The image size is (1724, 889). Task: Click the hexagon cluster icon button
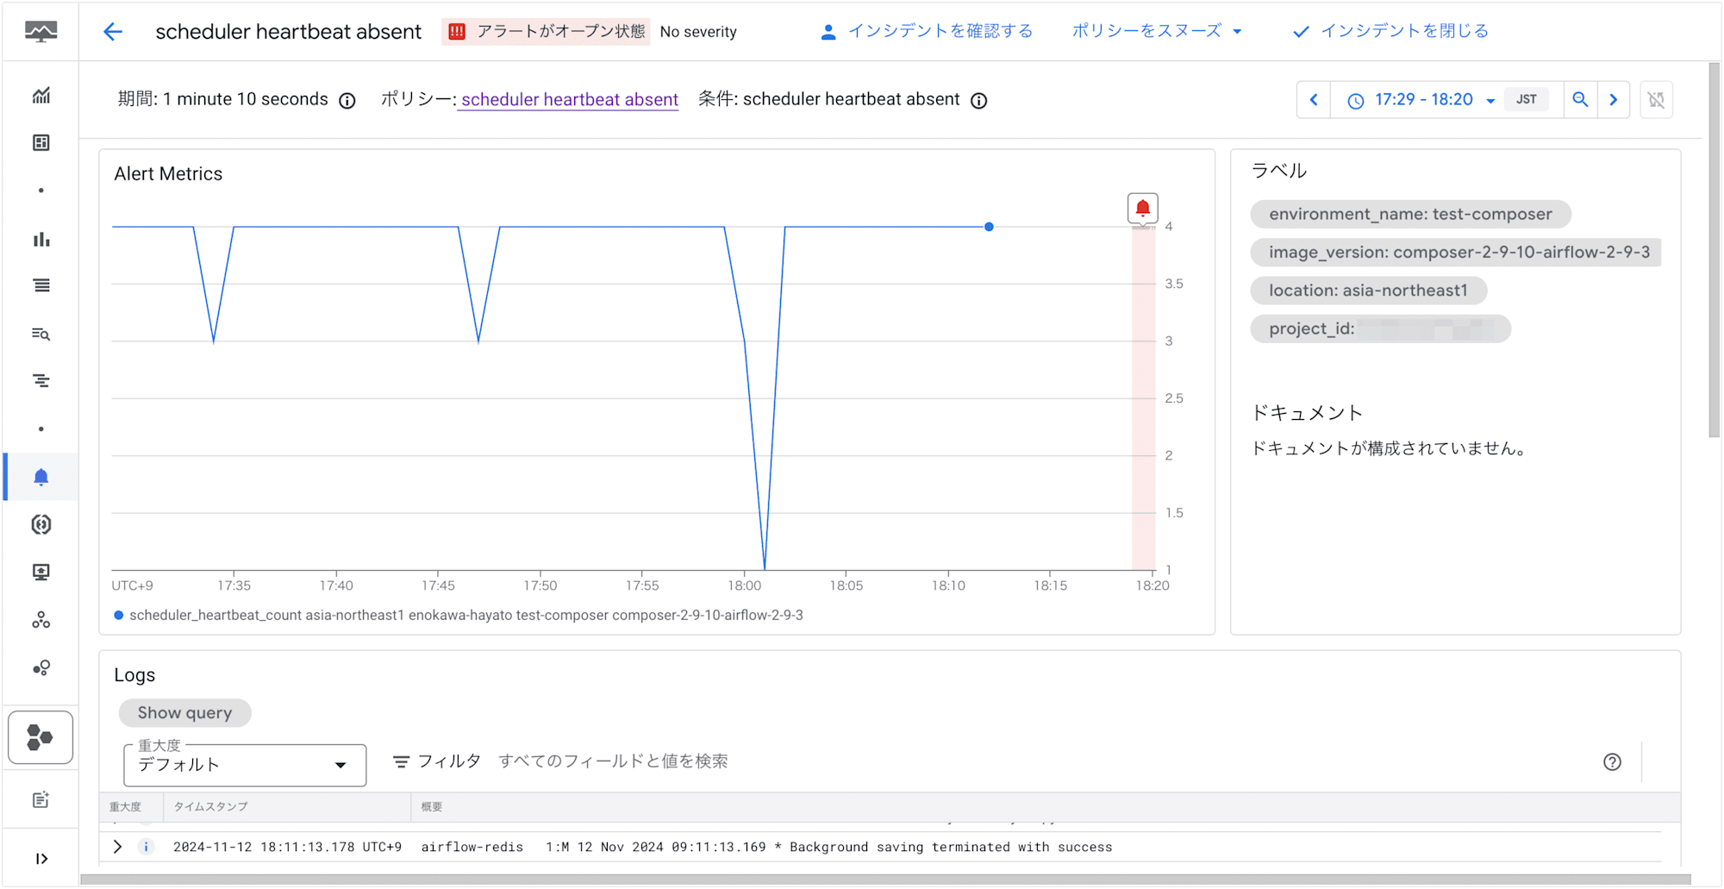(x=41, y=737)
